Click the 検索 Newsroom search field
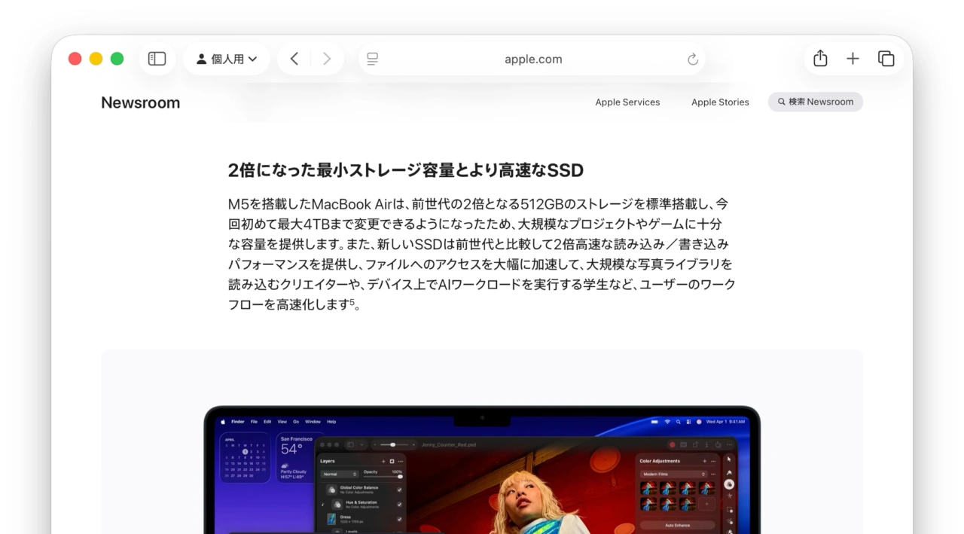The width and height of the screenshot is (964, 534). (x=816, y=102)
